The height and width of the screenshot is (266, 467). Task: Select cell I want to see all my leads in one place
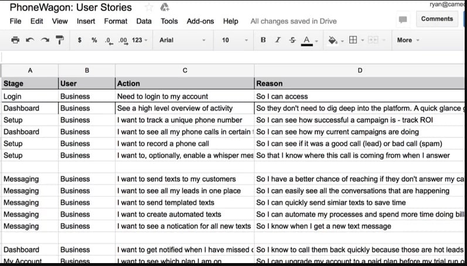185,191
